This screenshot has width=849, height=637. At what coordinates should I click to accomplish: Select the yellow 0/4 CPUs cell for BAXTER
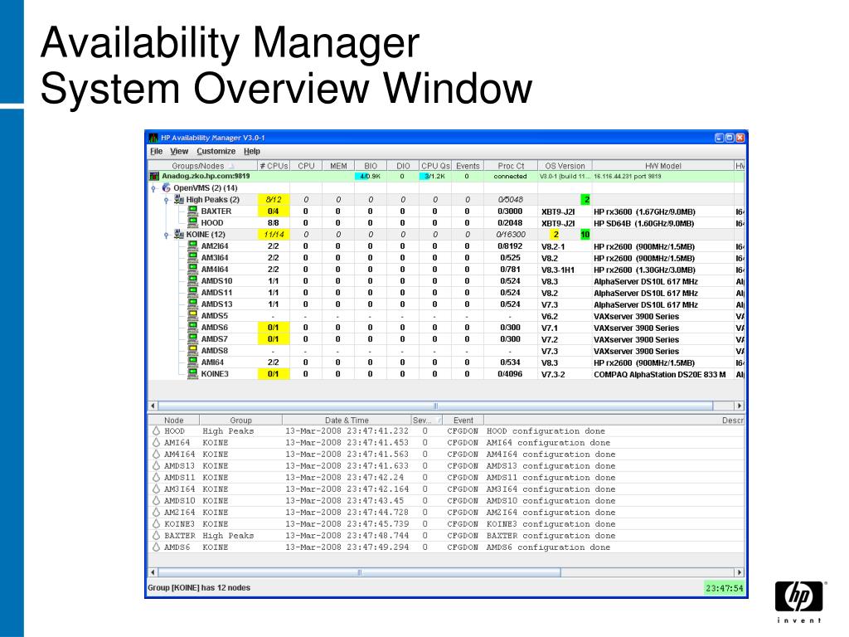[274, 212]
